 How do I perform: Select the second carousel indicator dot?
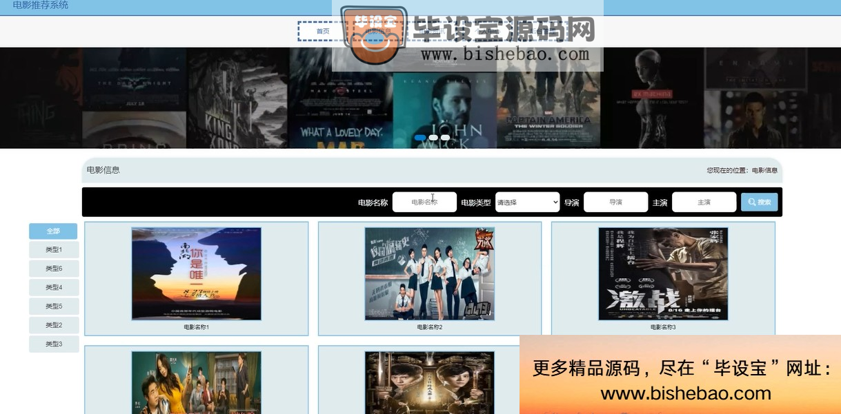(433, 138)
